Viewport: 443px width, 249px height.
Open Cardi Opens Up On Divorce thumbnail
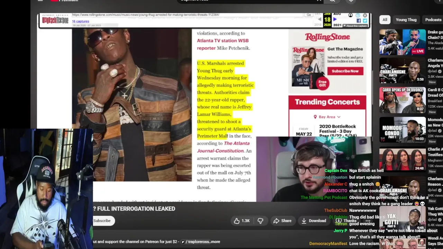403,100
